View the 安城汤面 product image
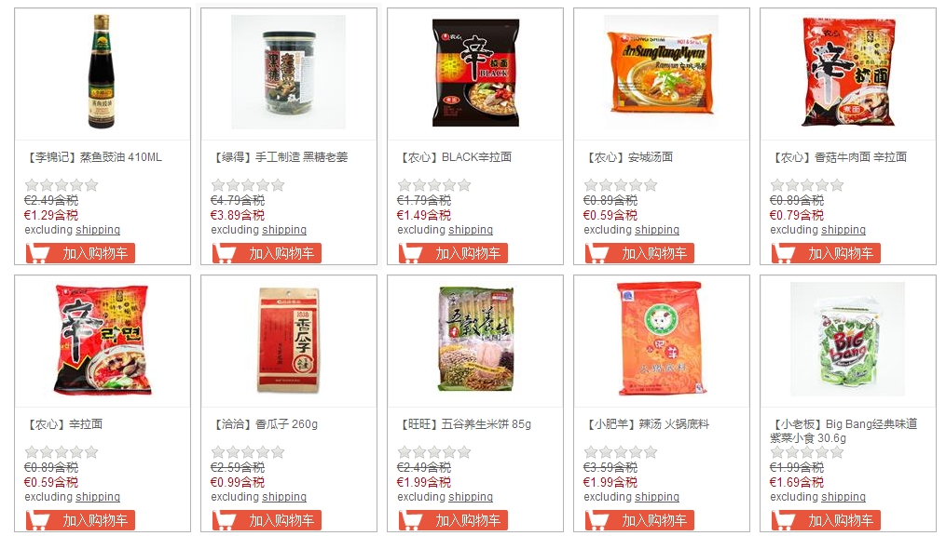 661,73
